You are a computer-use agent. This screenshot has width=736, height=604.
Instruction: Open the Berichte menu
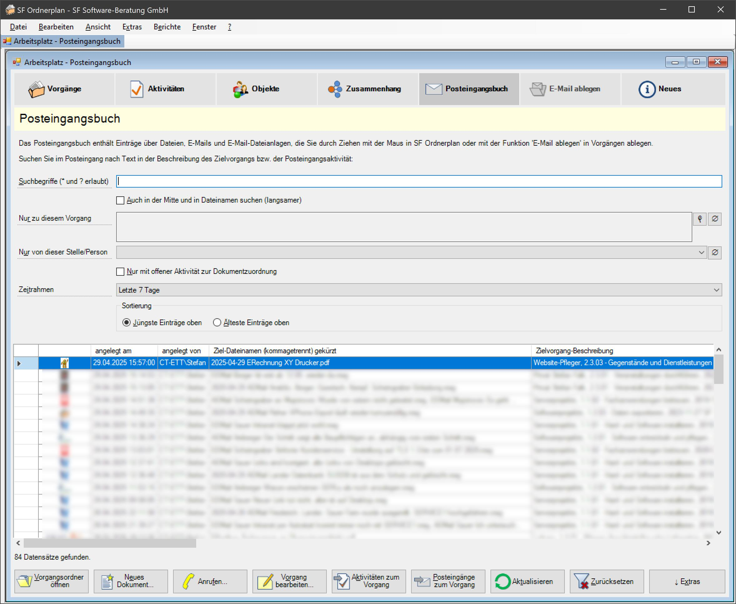pos(167,27)
